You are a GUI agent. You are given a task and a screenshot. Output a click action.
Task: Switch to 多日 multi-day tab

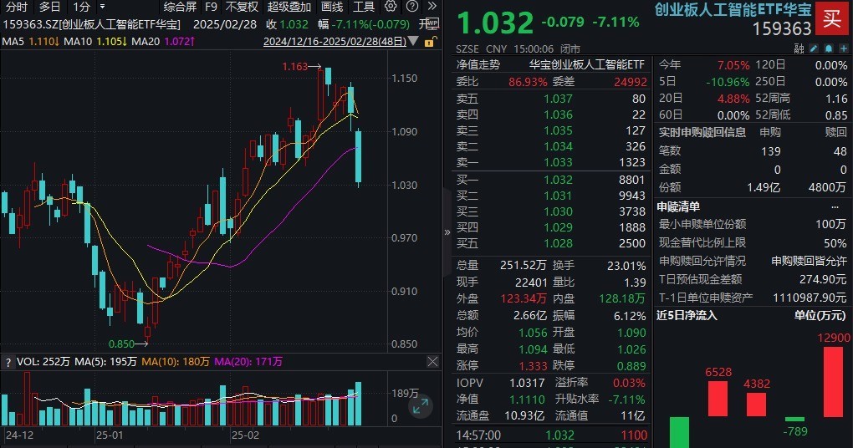click(x=50, y=7)
